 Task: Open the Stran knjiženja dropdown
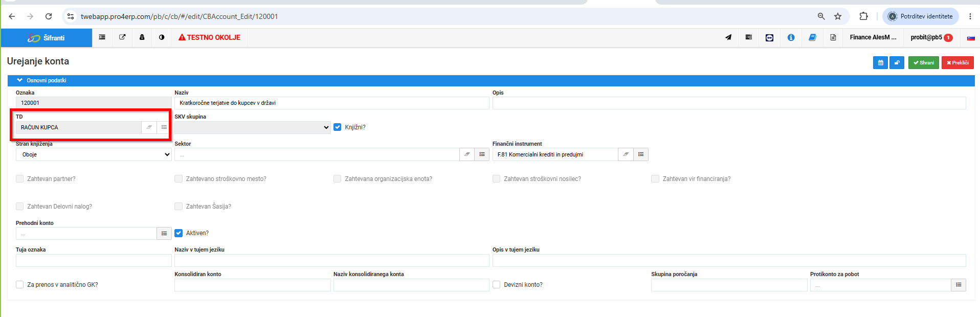[94, 154]
